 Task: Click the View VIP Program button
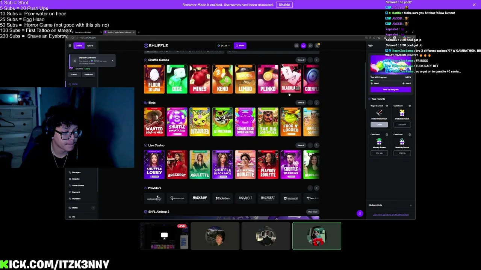(x=390, y=90)
